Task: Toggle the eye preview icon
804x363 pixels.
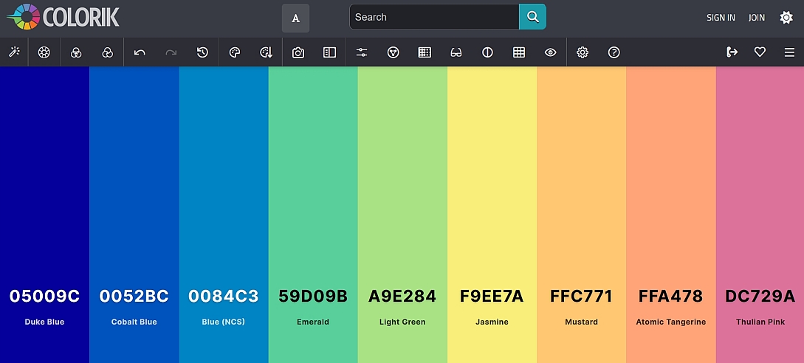Action: 551,52
